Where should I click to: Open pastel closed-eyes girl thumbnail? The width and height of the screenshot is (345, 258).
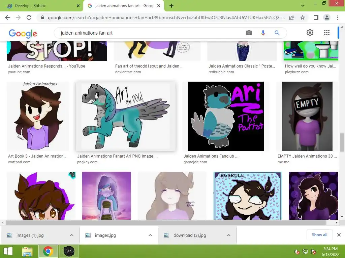pos(172,196)
